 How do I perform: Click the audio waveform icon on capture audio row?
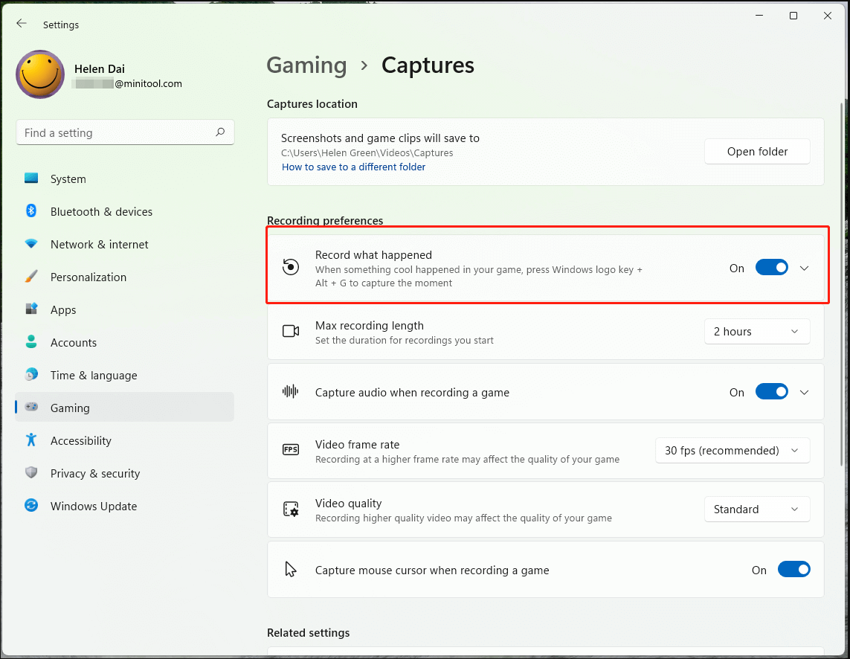[x=290, y=391]
